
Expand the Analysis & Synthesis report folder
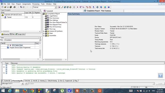point(44,31)
